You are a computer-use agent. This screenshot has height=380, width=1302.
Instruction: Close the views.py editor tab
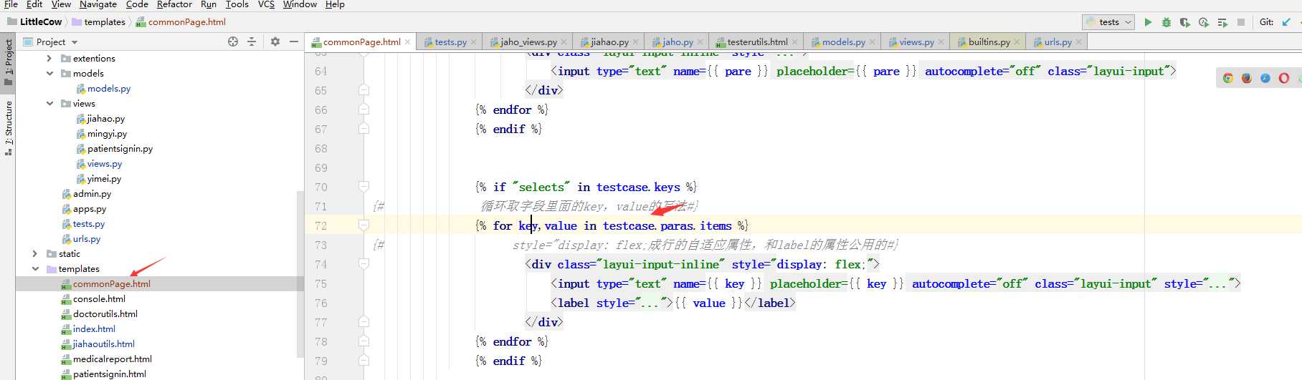click(x=941, y=42)
